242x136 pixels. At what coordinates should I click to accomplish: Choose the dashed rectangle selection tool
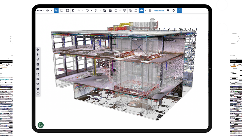[x=62, y=11]
